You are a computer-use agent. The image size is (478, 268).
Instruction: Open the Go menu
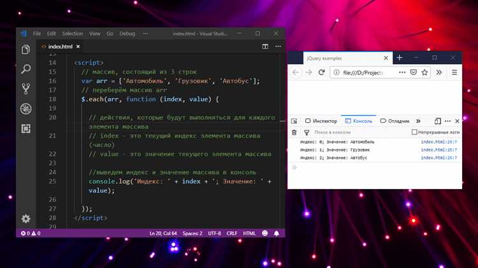click(x=110, y=34)
